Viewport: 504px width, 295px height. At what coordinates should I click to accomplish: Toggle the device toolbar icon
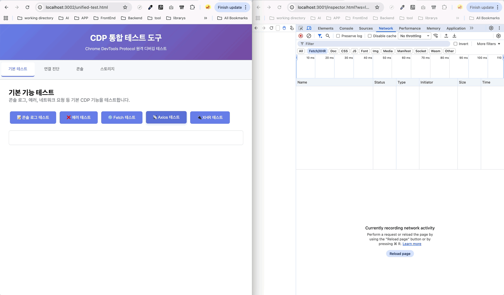[x=309, y=28]
